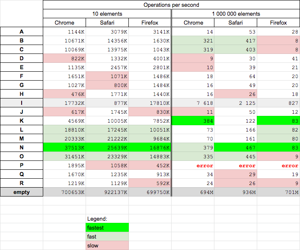Click bright green cell with value 16876K
300x250 pixels.
pos(150,147)
